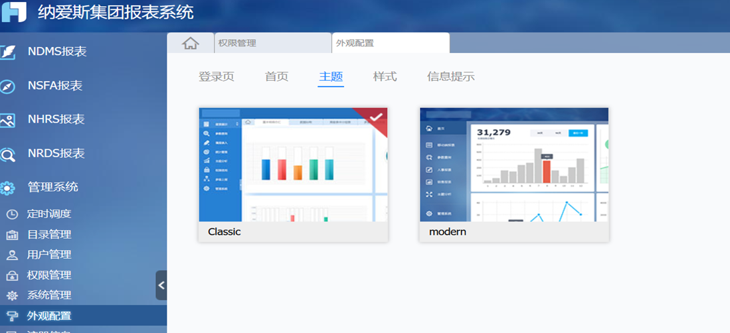Click the cog icon beside 系统管理
The image size is (730, 333).
point(12,295)
